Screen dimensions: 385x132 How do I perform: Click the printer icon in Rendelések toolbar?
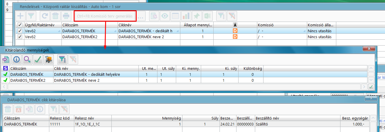pos(66,16)
